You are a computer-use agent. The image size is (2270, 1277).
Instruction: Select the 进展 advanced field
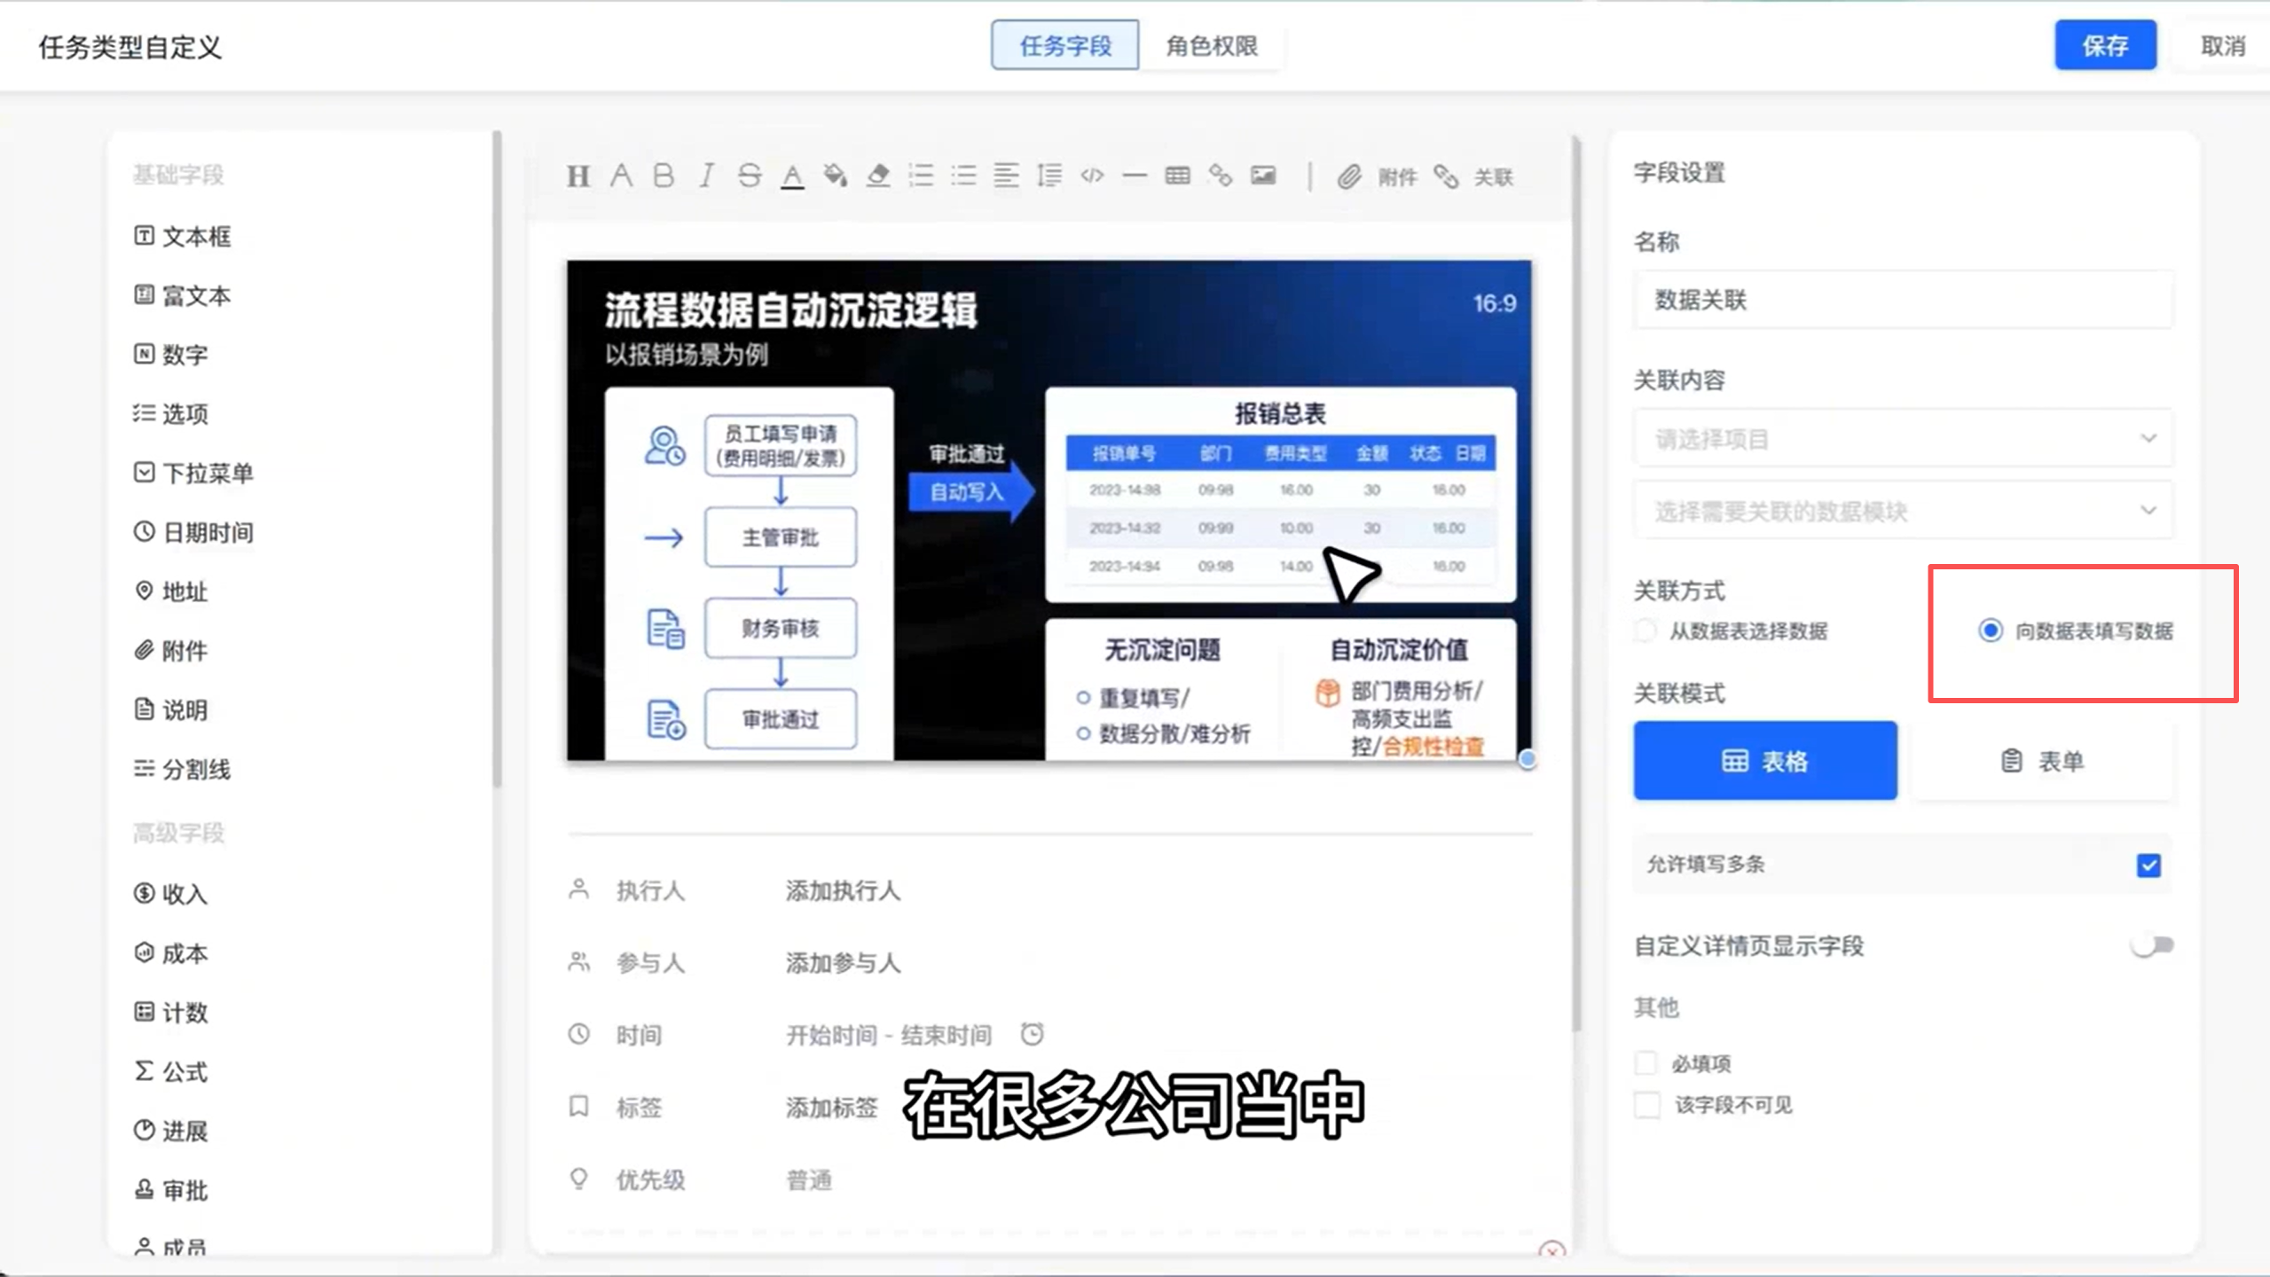pyautogui.click(x=170, y=1131)
